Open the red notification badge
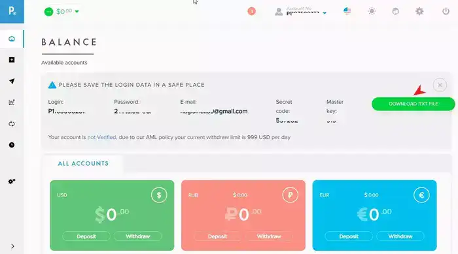Screen dimensions: 458x254 251,11
